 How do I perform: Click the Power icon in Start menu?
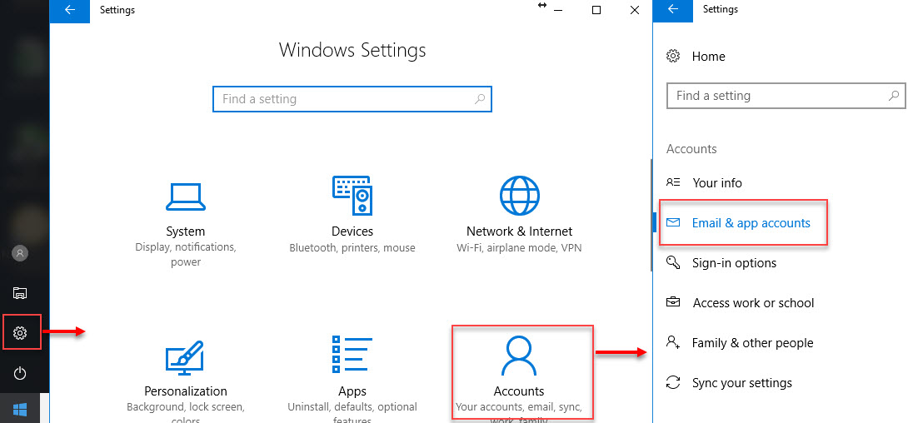21,374
